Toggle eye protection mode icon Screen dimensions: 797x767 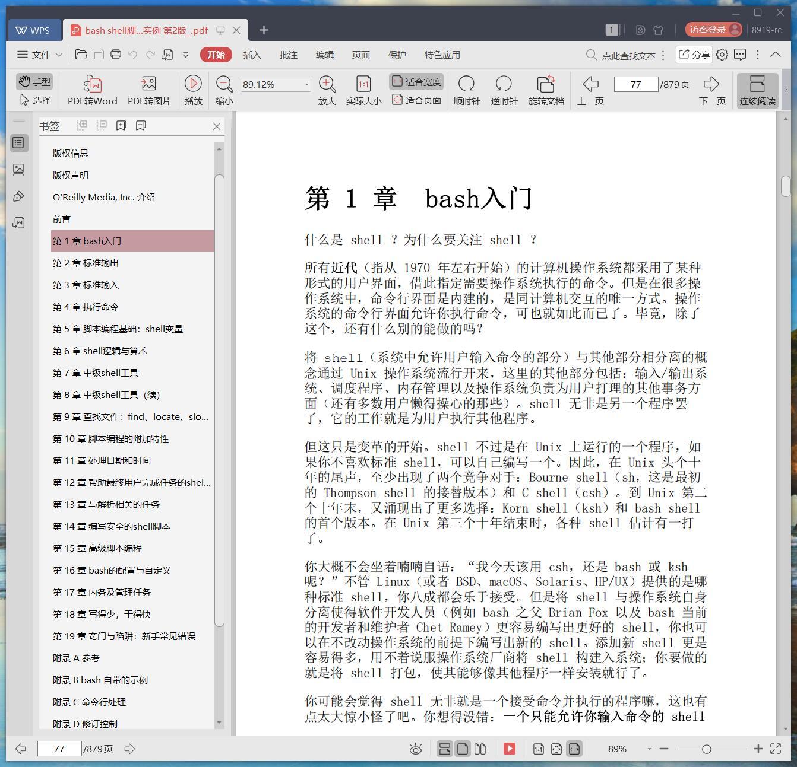click(x=416, y=749)
